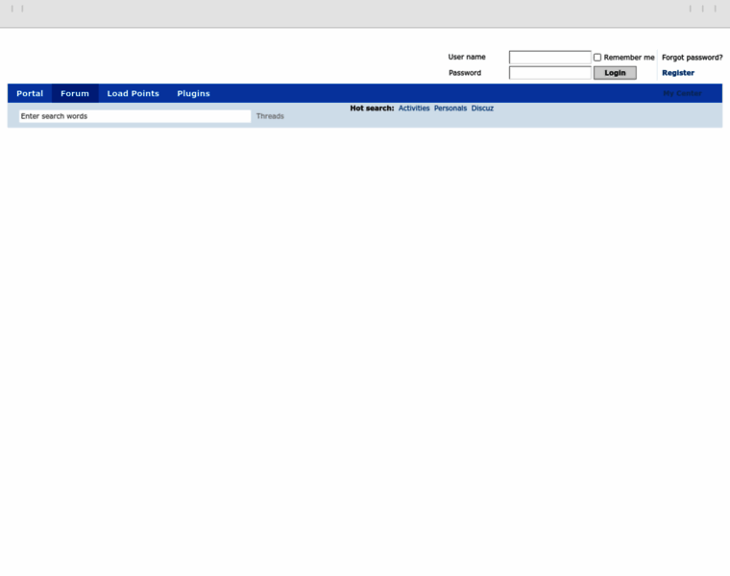Tick the Remember me checkbox
730x576 pixels.
pyautogui.click(x=597, y=58)
